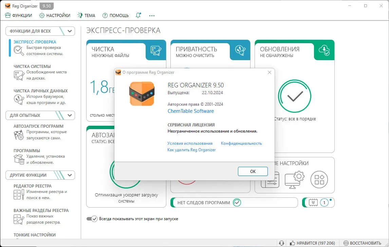389x247 pixels.
Task: Click OK in the About dialog
Action: tap(253, 171)
